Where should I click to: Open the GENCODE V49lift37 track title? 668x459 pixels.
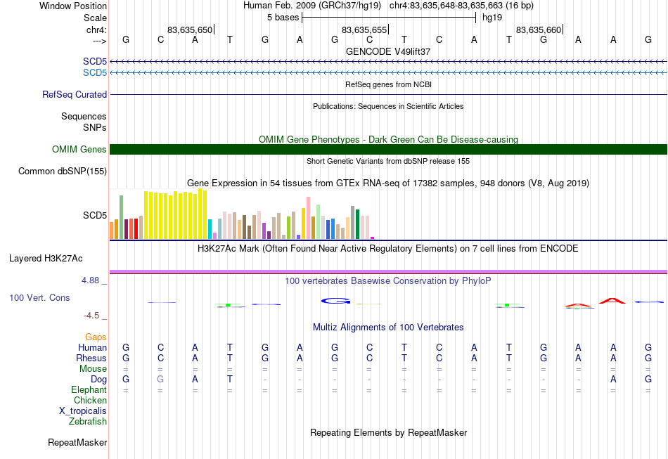tap(388, 51)
